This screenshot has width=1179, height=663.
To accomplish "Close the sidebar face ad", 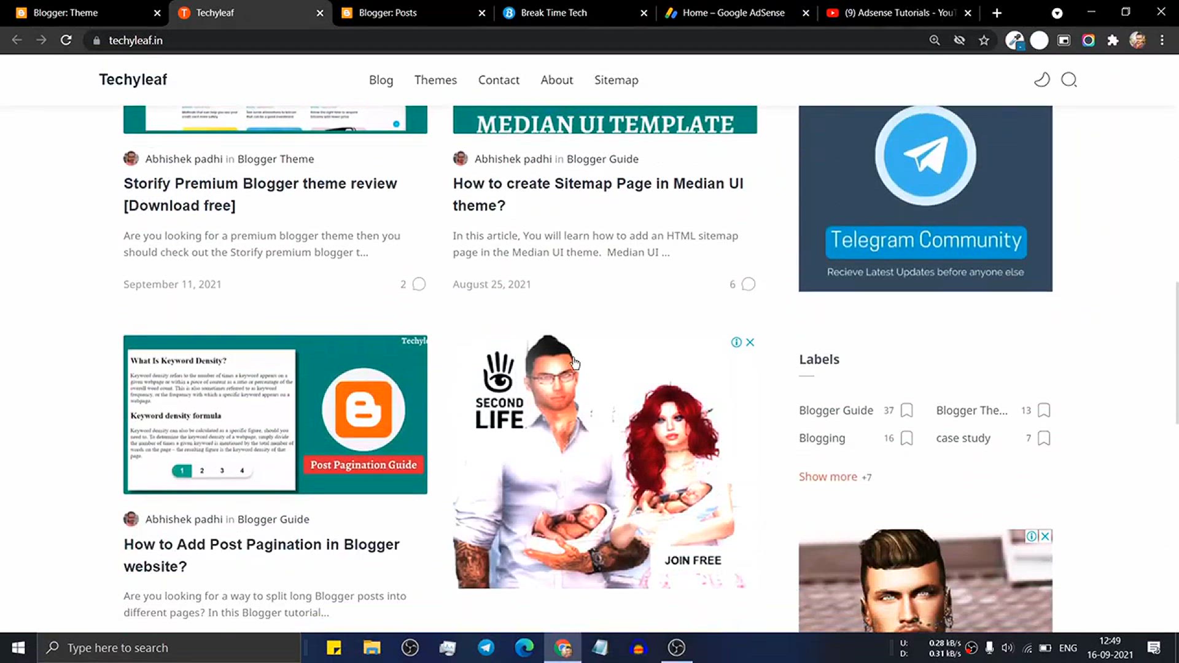I will [x=1045, y=537].
